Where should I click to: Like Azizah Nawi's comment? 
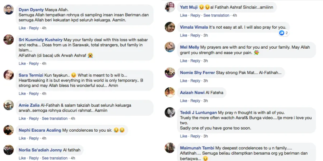183,101
